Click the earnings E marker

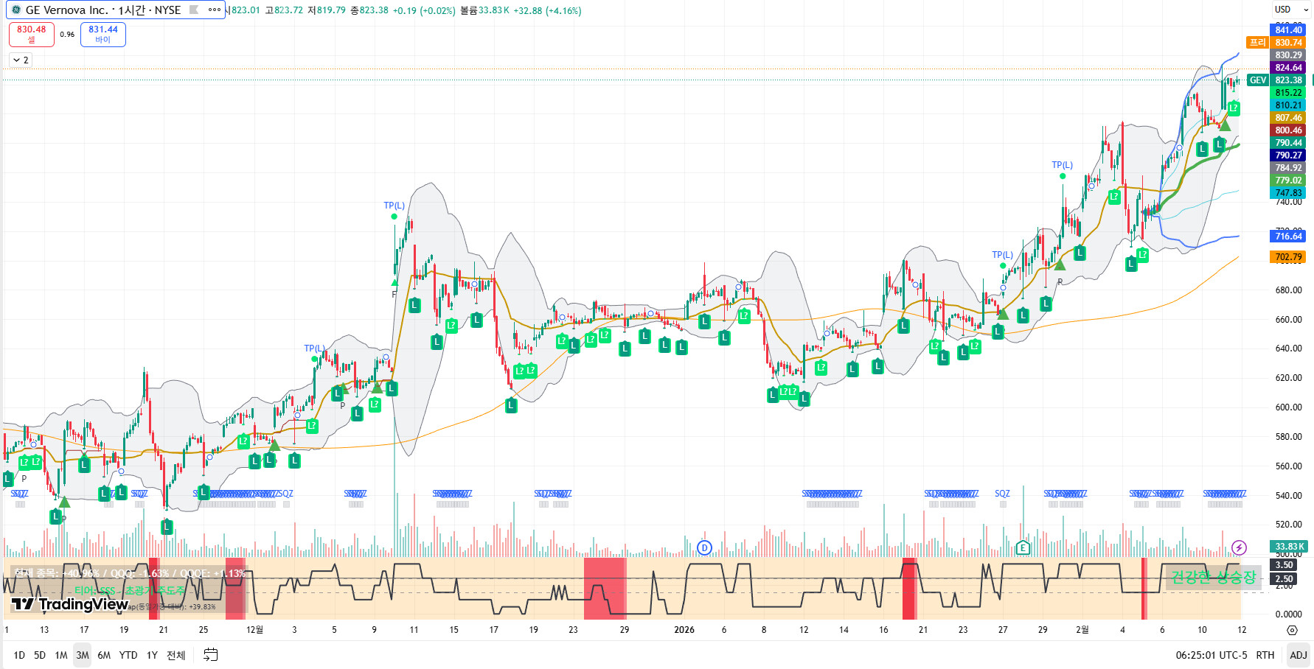click(x=1023, y=547)
